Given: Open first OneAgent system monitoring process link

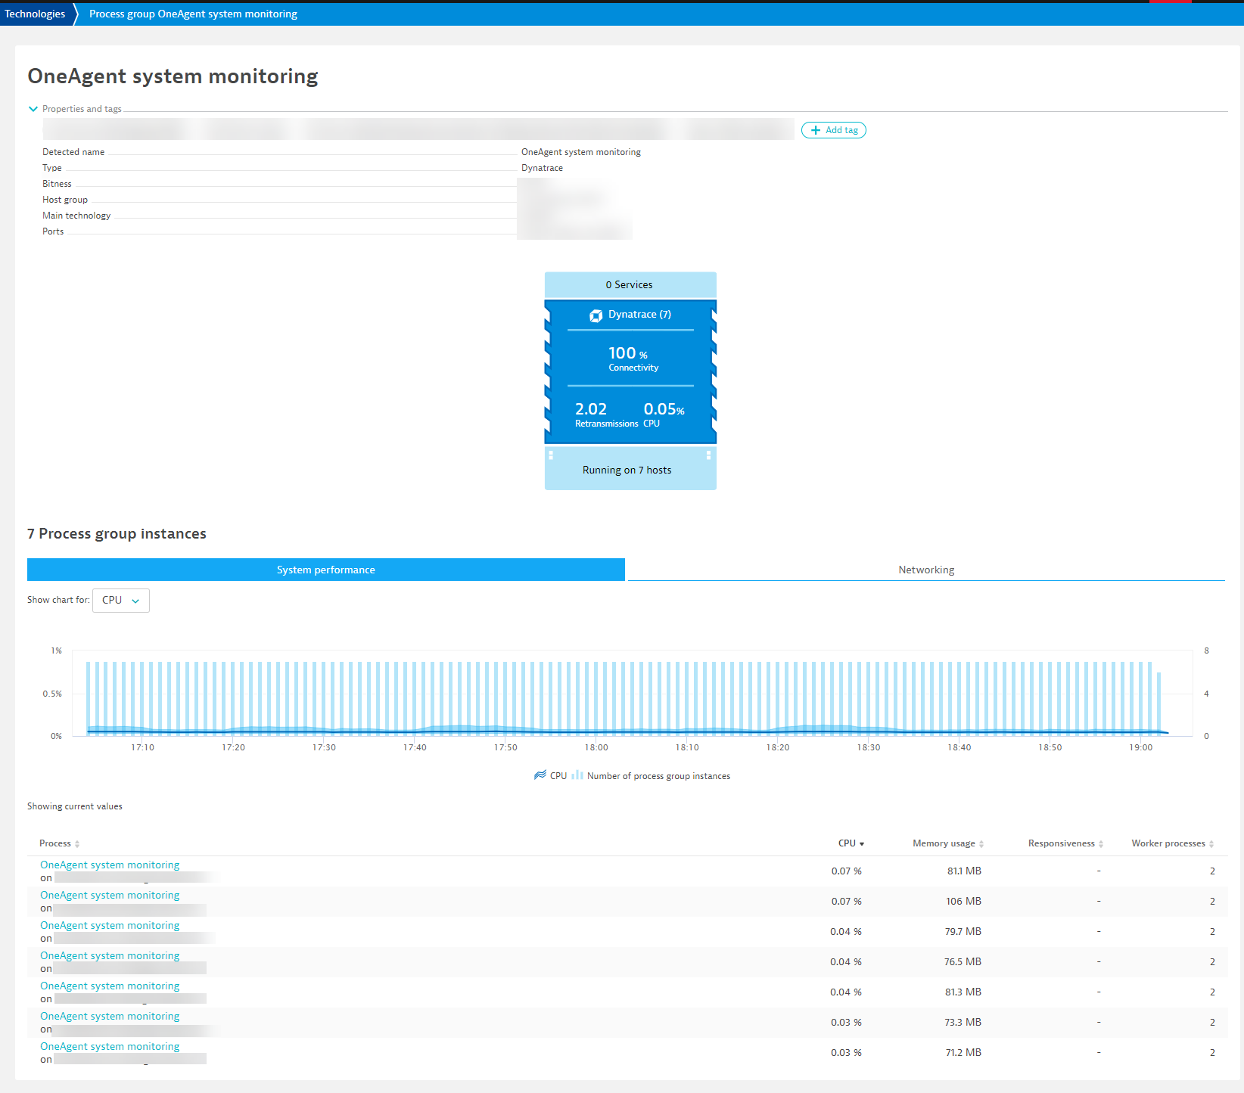Looking at the screenshot, I should coord(110,865).
